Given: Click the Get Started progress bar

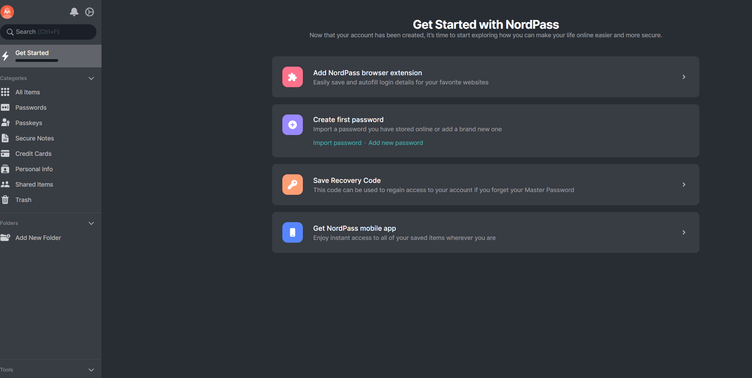Looking at the screenshot, I should (37, 60).
